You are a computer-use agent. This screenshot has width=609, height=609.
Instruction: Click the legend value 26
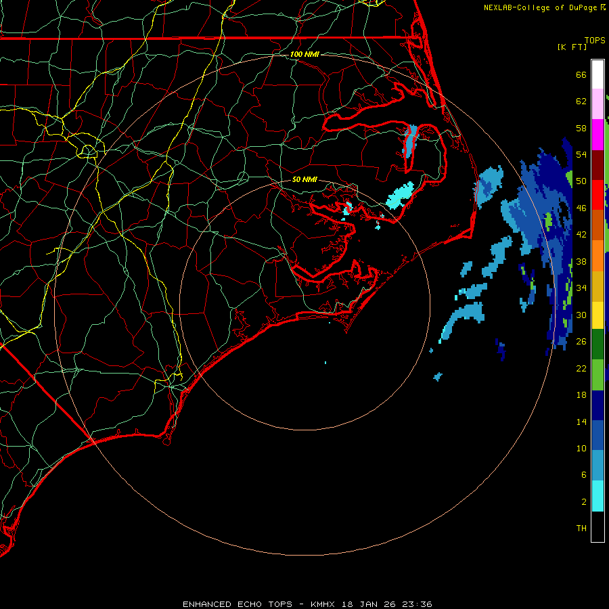coord(581,342)
